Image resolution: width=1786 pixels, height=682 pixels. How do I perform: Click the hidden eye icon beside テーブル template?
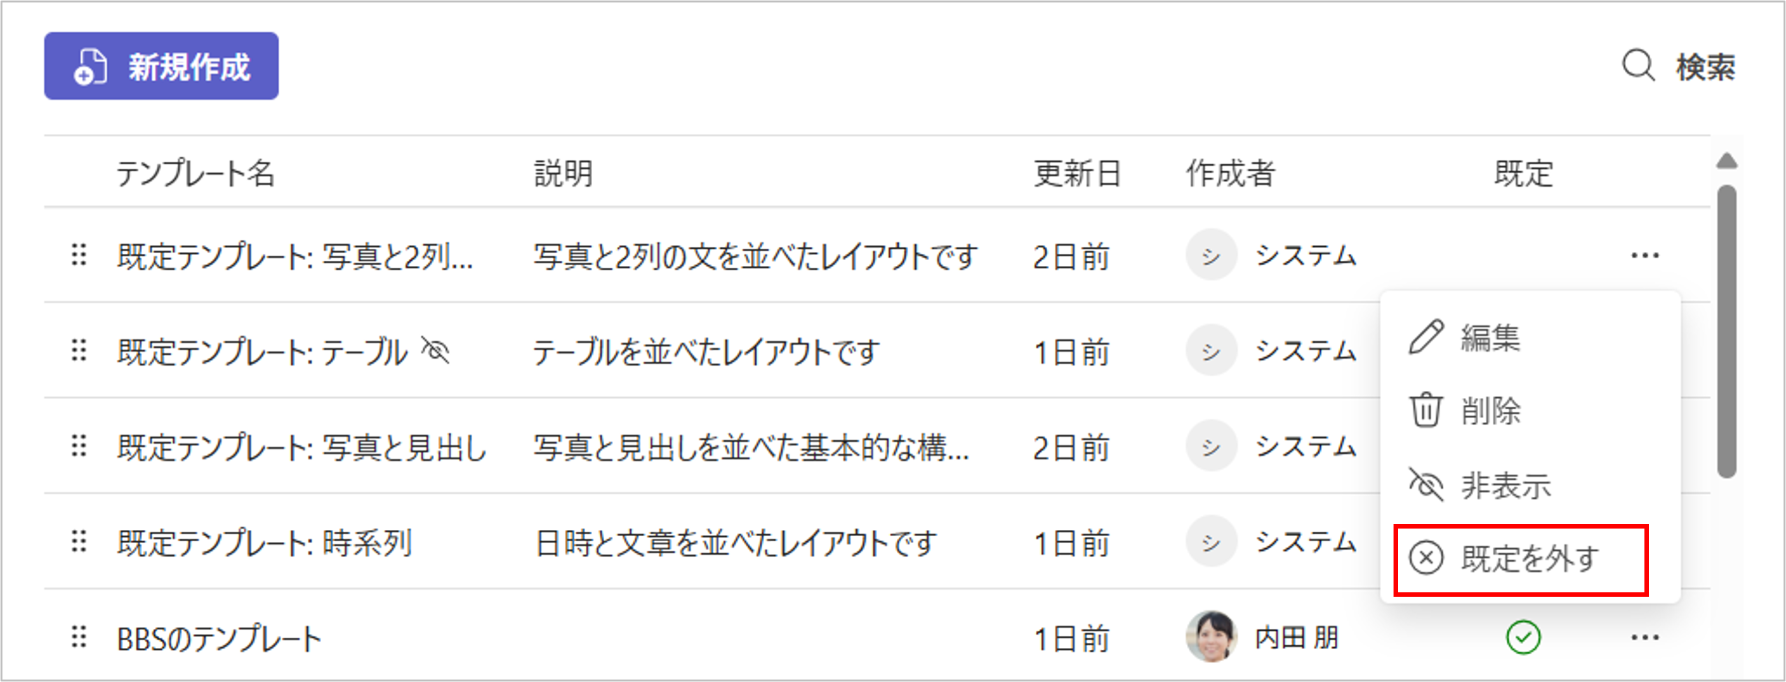pyautogui.click(x=436, y=350)
